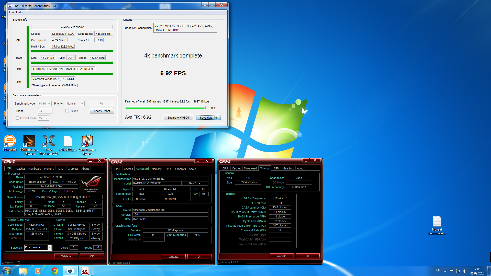491x276 pixels.
Task: Switch to Caches tab in left CPU-Z
Action: 21,169
